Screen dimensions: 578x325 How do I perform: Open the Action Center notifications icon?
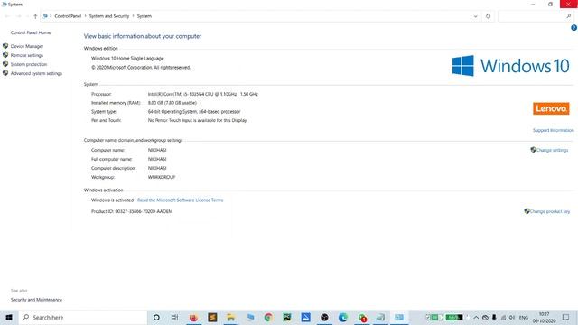point(566,317)
